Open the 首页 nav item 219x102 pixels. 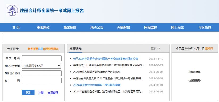(16, 27)
